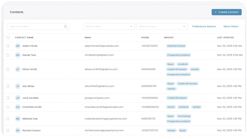Screen dimensions: 247x139
Task: Open contact name Ethan Smith
Action: click(30, 69)
